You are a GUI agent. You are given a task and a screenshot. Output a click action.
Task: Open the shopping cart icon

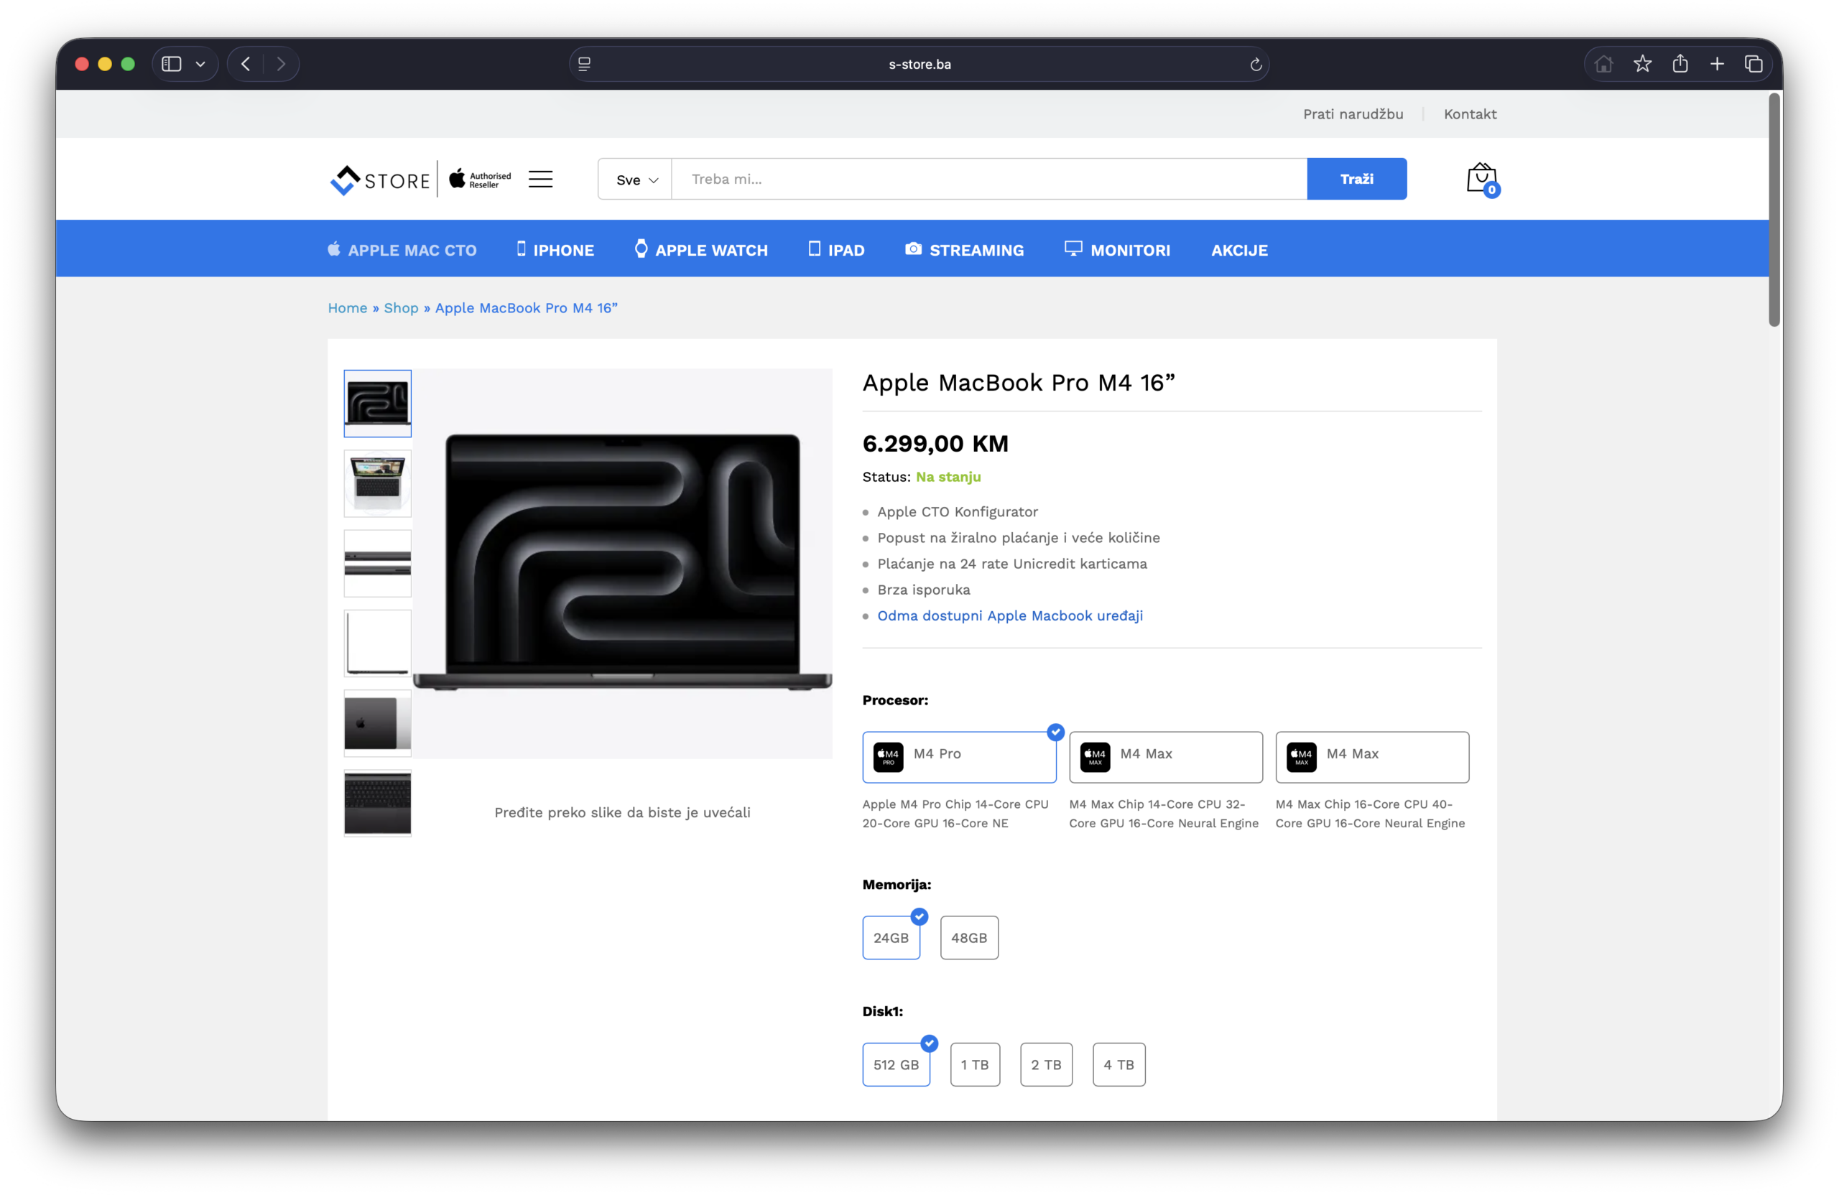[x=1481, y=178]
